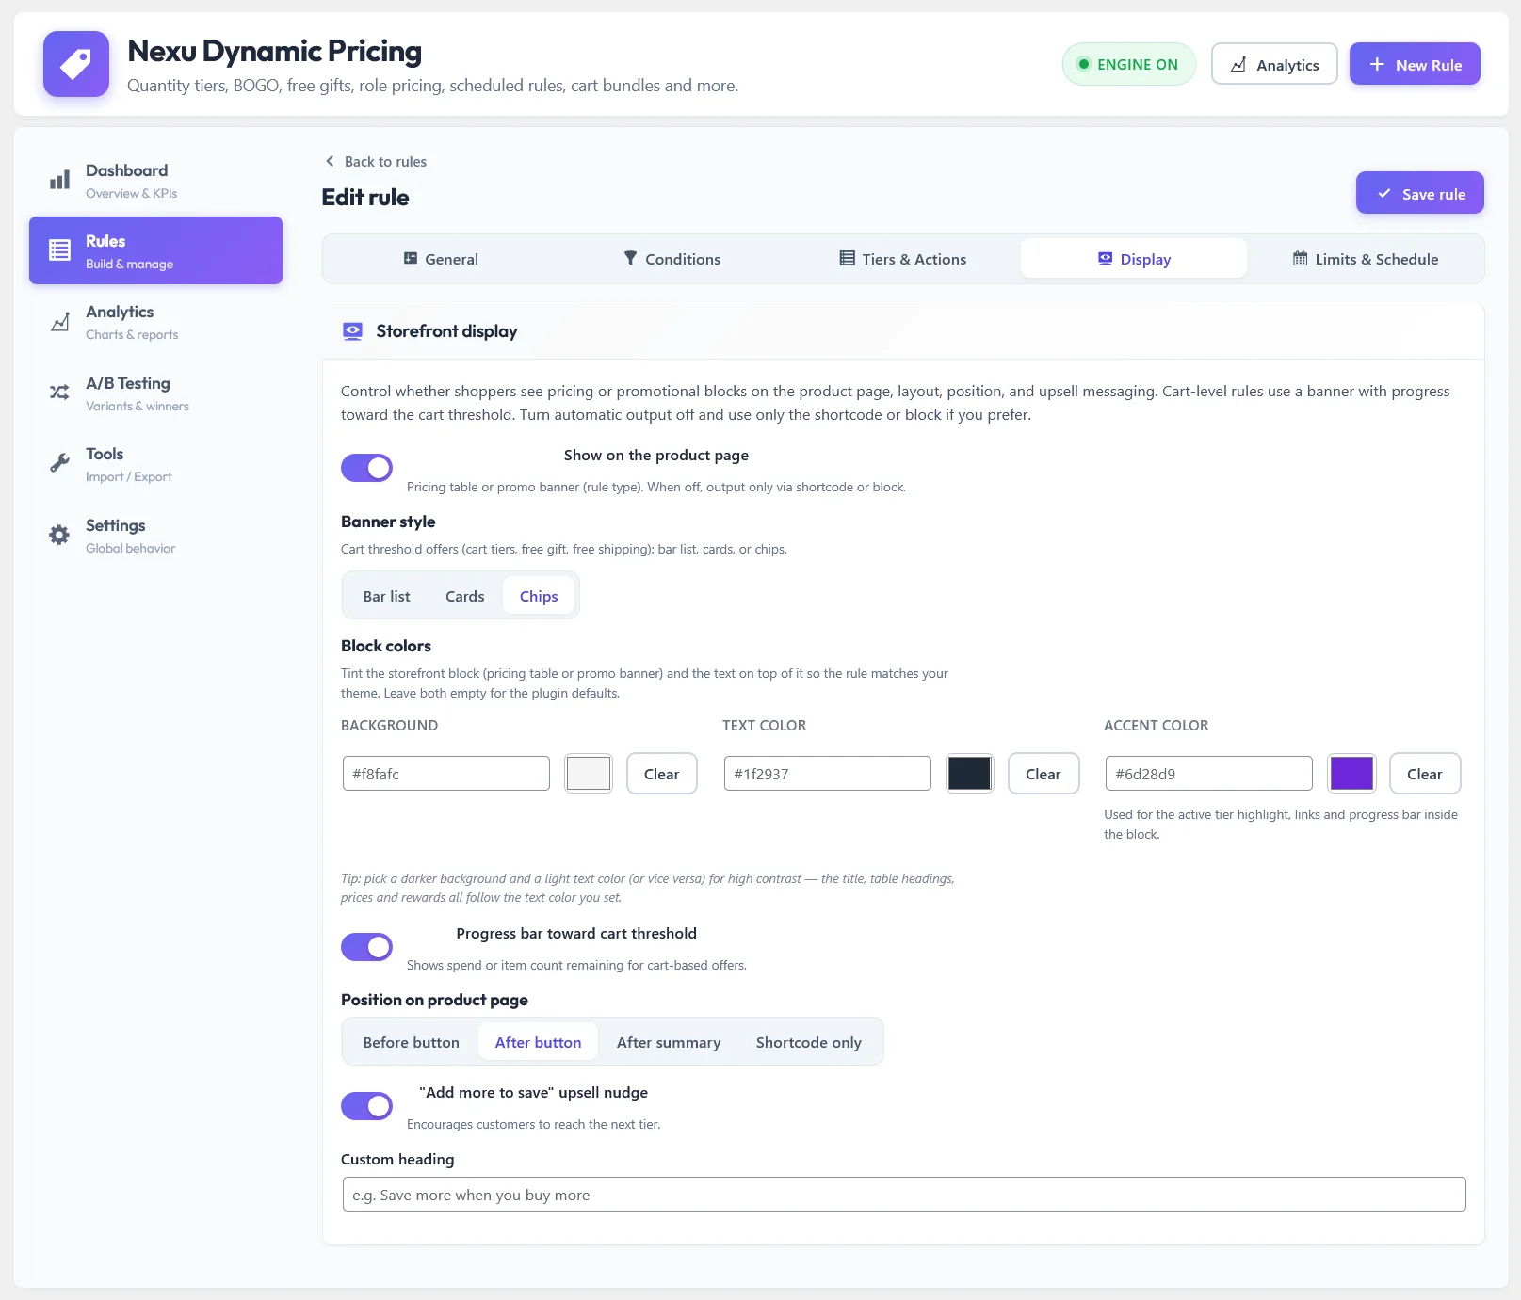Image resolution: width=1521 pixels, height=1300 pixels.
Task: Click the Custom heading input field
Action: [x=904, y=1195]
